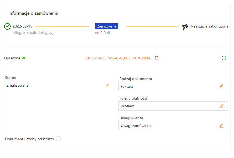Toggle the Dokument liczony od brutto checkbox
Viewport: 234px width, 158px height.
click(58, 139)
